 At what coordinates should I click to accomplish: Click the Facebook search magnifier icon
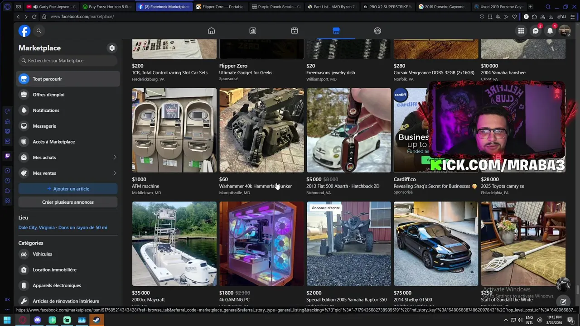[39, 31]
